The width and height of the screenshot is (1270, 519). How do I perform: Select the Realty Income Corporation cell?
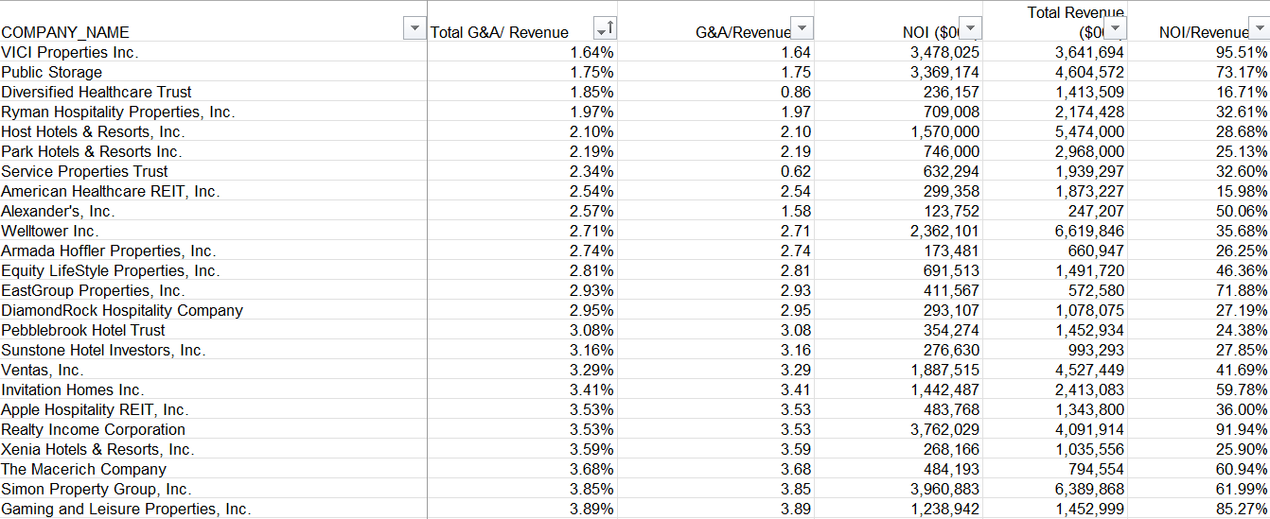[x=93, y=429]
